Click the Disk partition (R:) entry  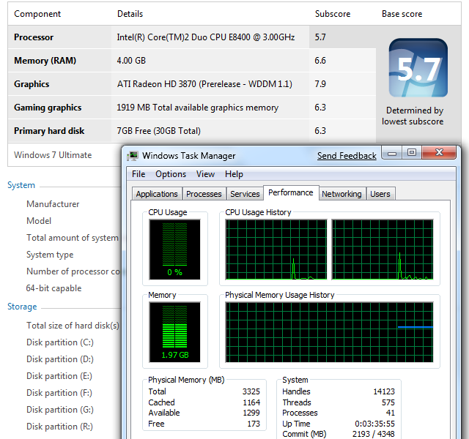59,427
